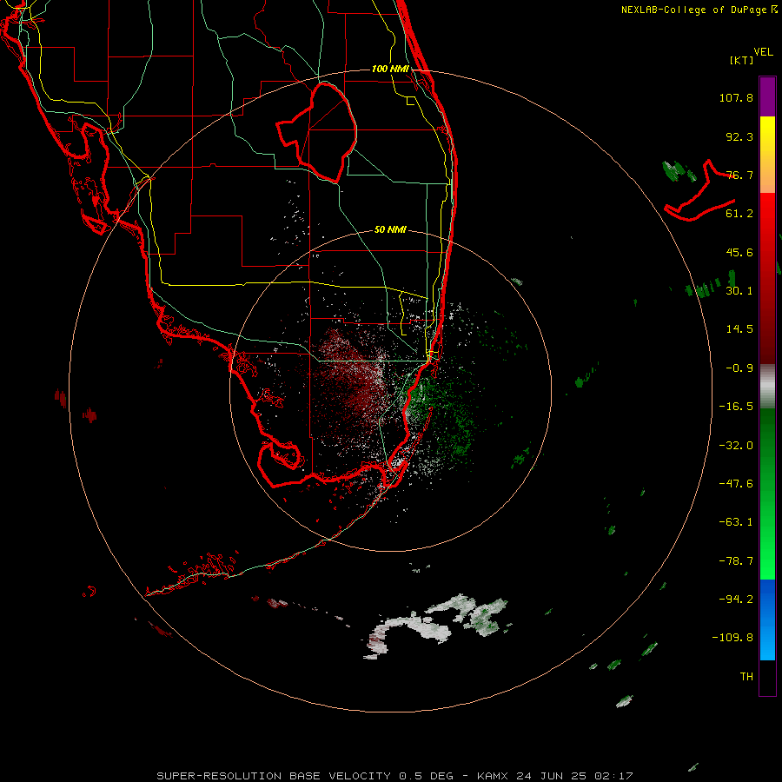Image resolution: width=782 pixels, height=782 pixels.
Task: Click the [KT] units label
Action: (742, 60)
